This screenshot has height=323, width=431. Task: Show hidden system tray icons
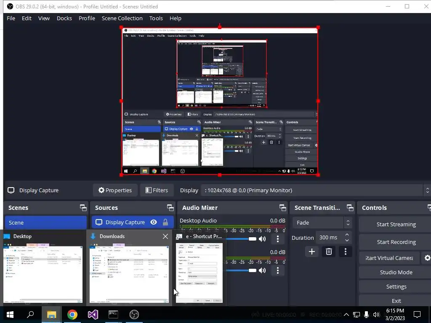pos(346,315)
